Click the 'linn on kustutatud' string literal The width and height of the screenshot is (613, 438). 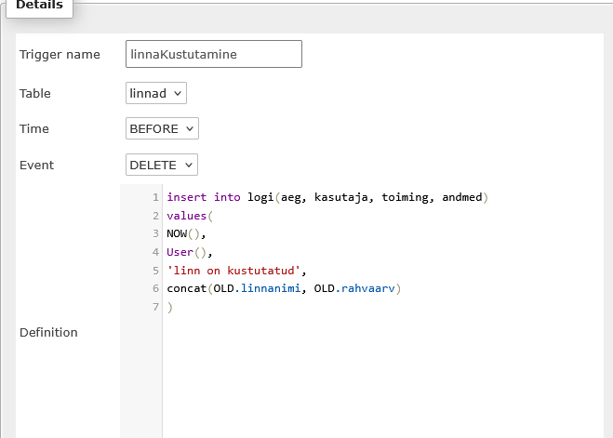[233, 271]
